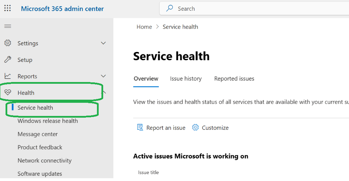Viewport: 349px width, 181px height.
Task: Collapse the Health section chevron
Action: coord(104,92)
